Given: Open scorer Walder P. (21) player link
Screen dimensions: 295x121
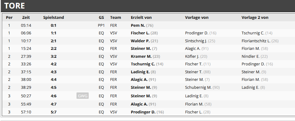Looking at the screenshot, I should pos(144,41).
